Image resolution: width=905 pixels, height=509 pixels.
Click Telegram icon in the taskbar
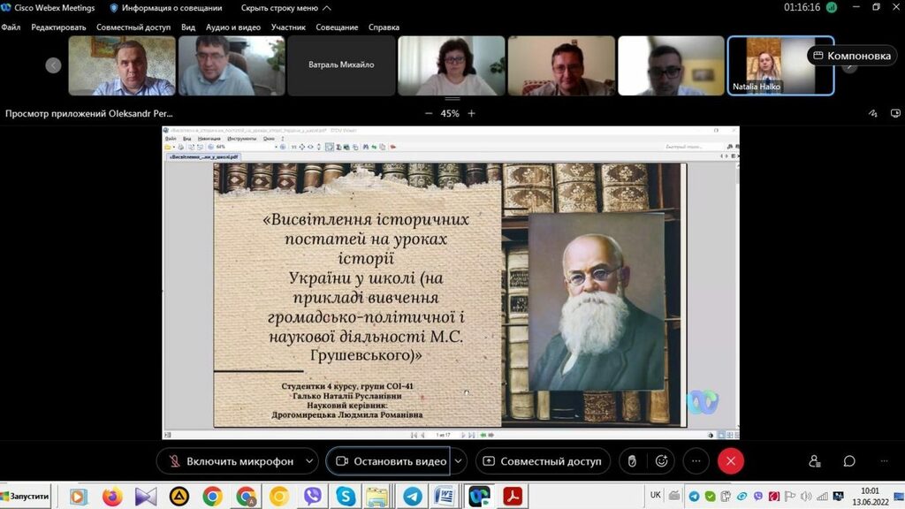[x=694, y=496]
